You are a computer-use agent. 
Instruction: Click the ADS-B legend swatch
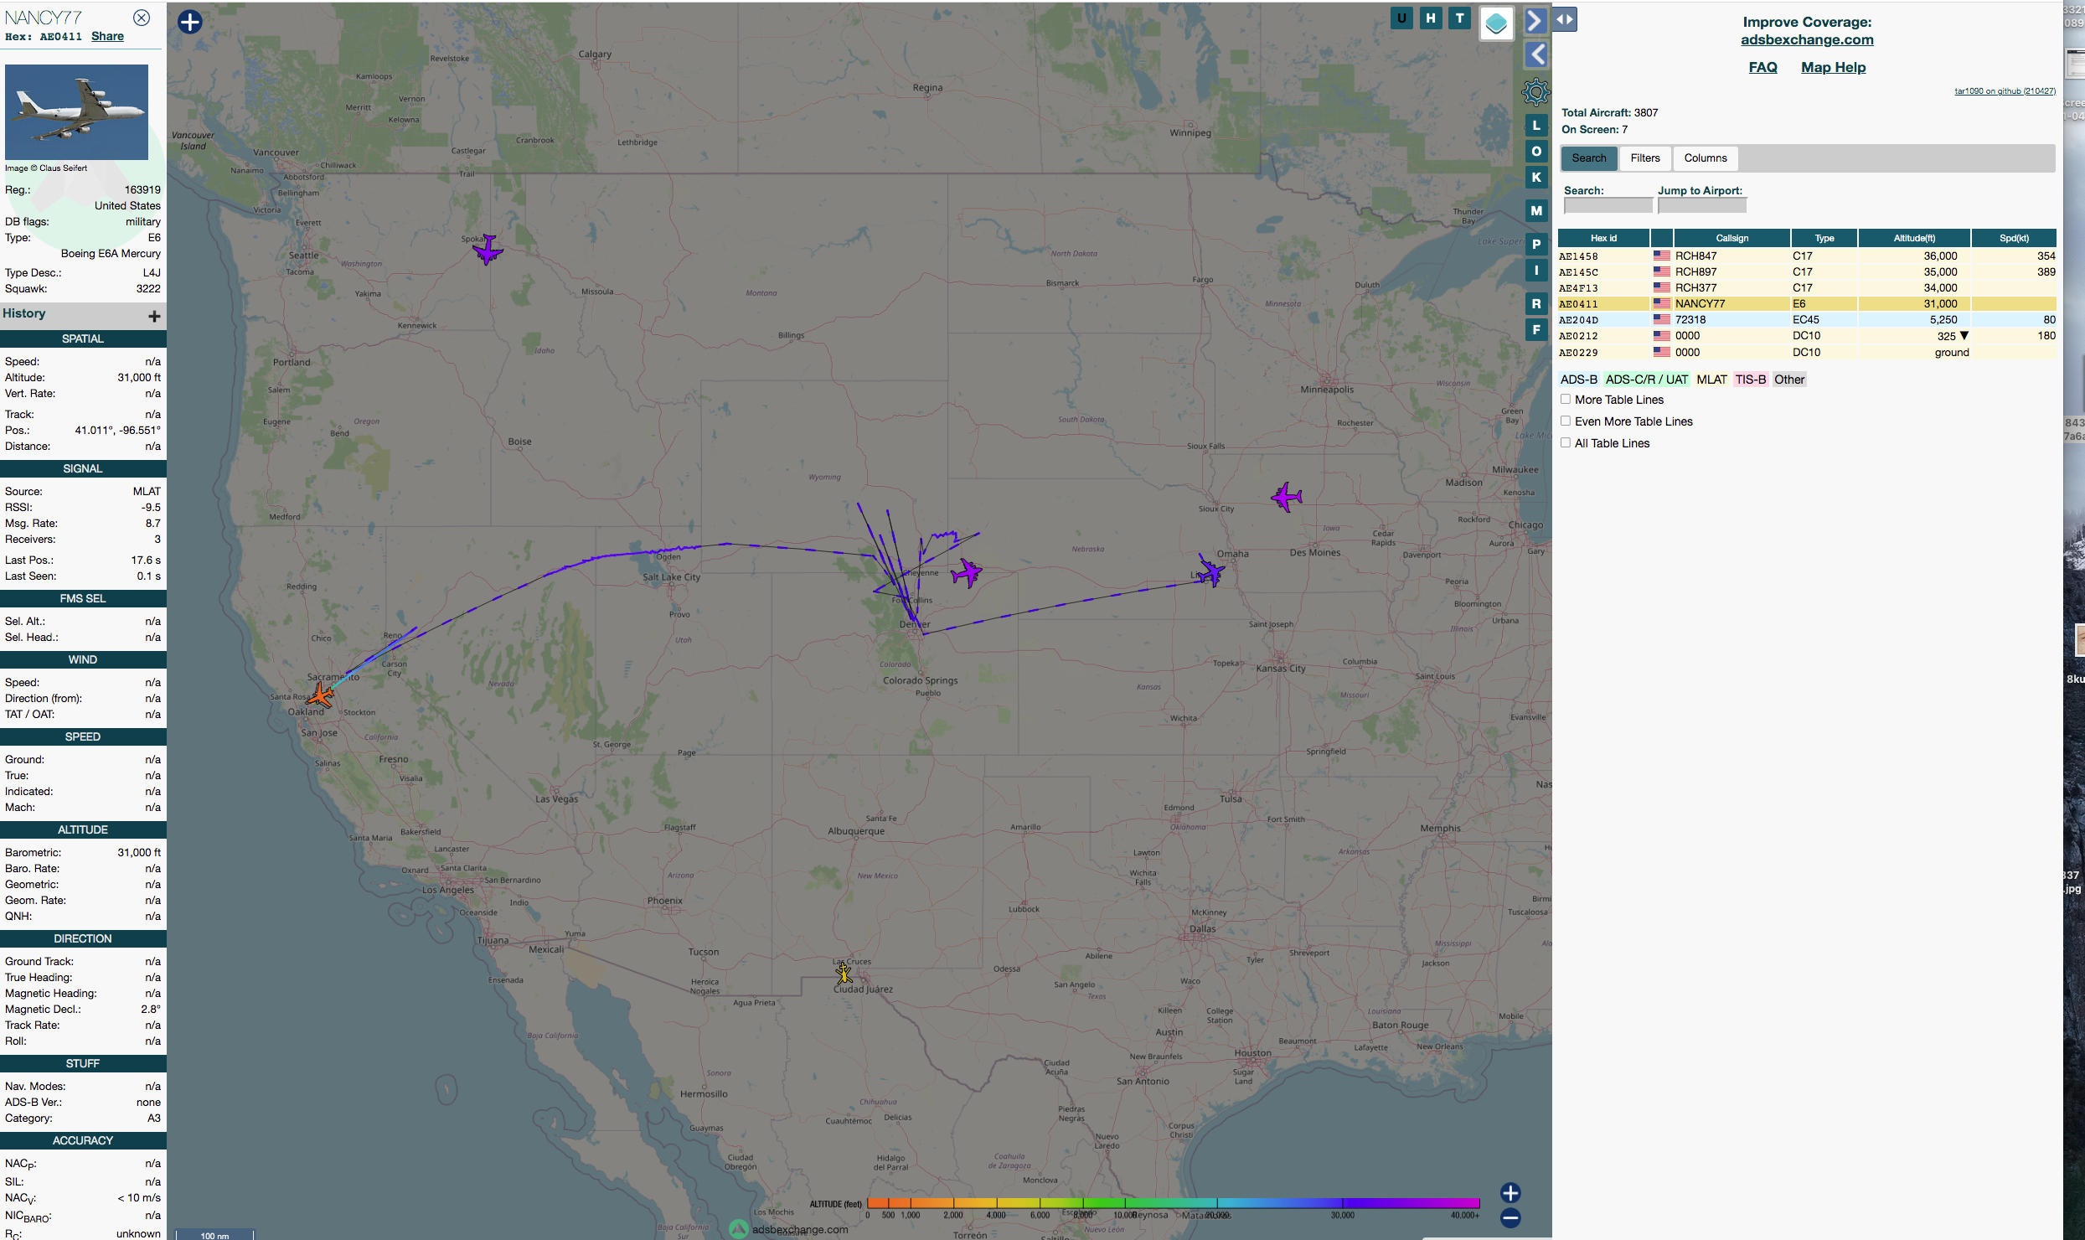pos(1578,380)
